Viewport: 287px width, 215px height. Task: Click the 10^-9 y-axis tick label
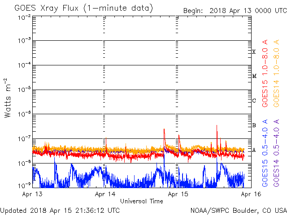click(24, 185)
